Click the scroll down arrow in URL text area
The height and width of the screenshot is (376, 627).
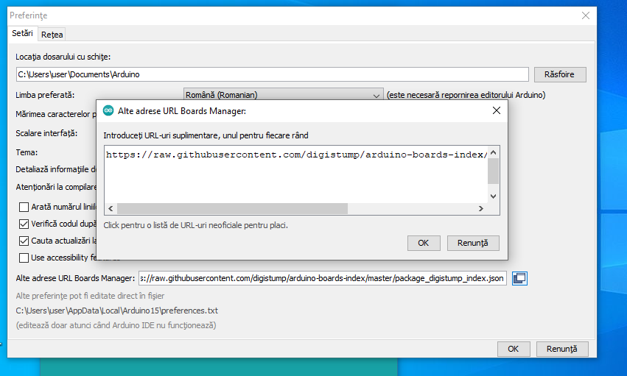(493, 196)
